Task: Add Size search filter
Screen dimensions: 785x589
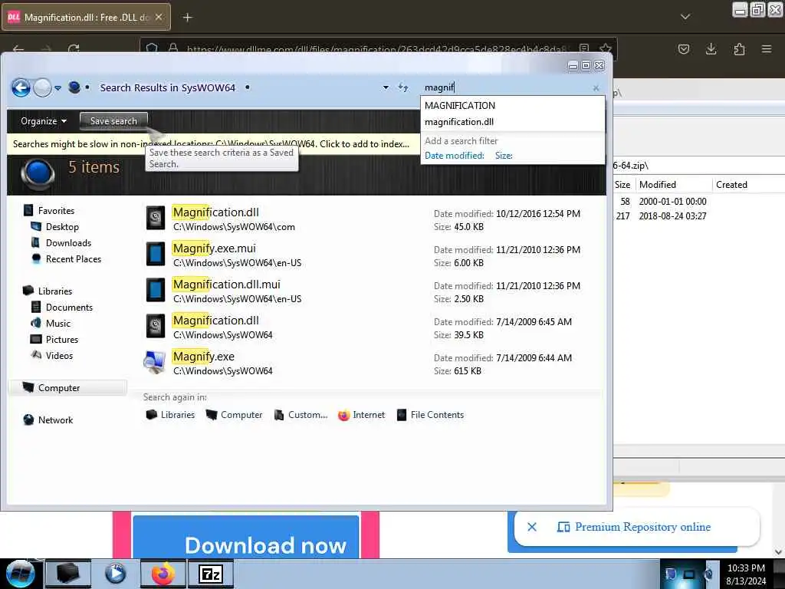Action: pyautogui.click(x=504, y=156)
